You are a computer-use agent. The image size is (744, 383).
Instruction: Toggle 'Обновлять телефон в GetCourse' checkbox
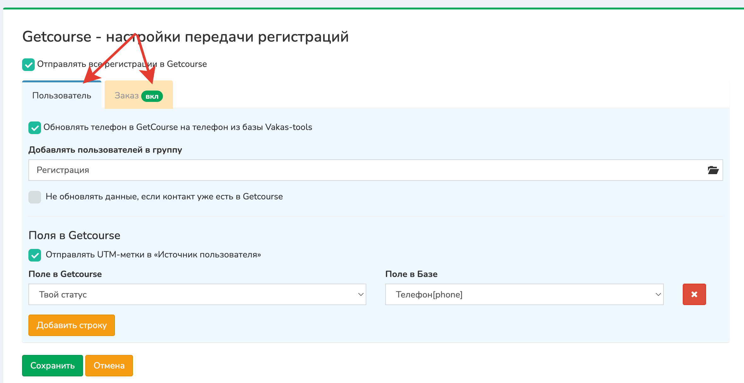[35, 128]
